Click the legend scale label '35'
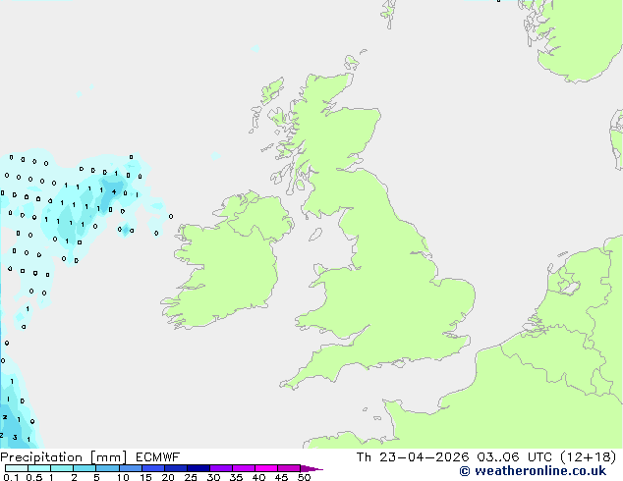Image resolution: width=623 pixels, height=481 pixels. [x=236, y=477]
